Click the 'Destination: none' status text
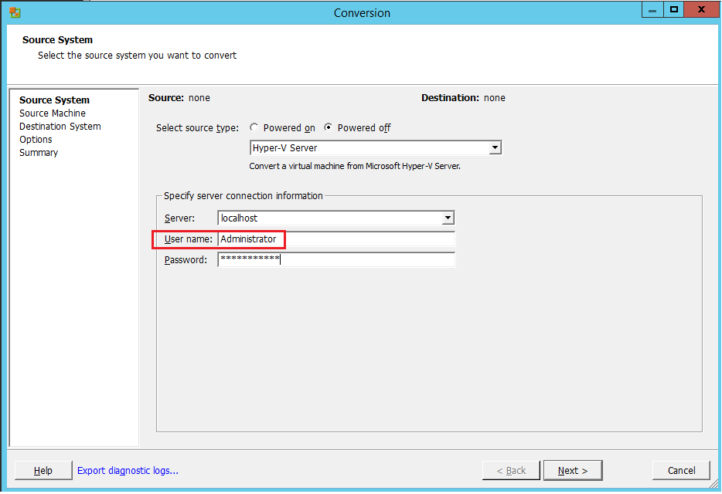This screenshot has height=494, width=722. pos(463,97)
